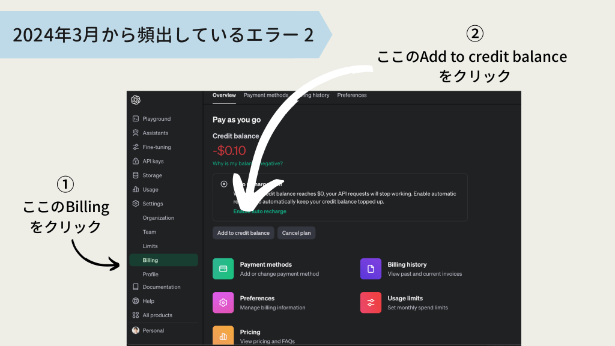
Task: Select the Fine-tuning sidebar icon
Action: (136, 147)
